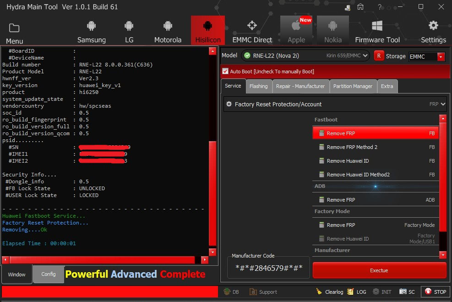Switch to the Extra tab
The image size is (452, 302).
tap(387, 86)
